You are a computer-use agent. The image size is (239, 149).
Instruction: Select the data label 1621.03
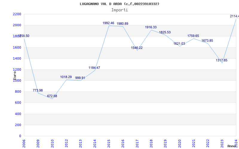[179, 44]
